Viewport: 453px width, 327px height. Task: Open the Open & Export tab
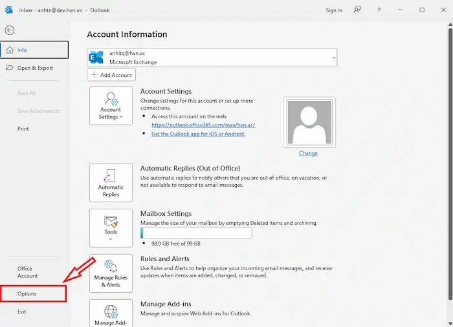(34, 68)
